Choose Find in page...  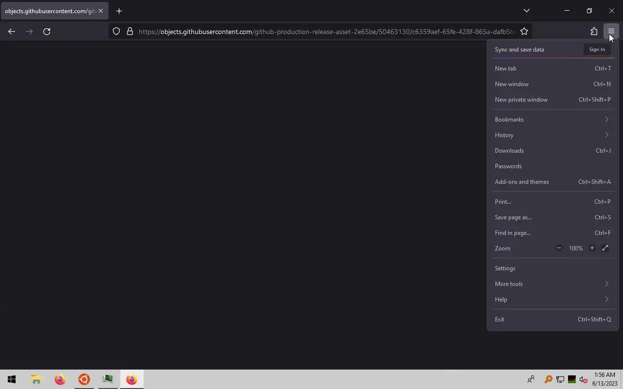(553, 233)
